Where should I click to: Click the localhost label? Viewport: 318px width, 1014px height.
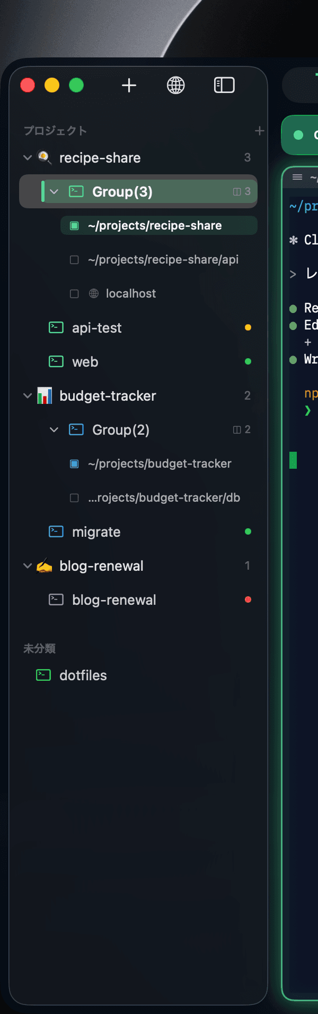pos(131,293)
